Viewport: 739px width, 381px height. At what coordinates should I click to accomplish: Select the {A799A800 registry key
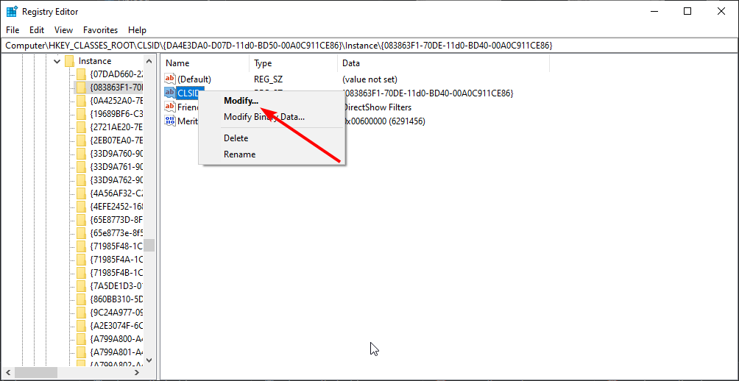(x=116, y=338)
